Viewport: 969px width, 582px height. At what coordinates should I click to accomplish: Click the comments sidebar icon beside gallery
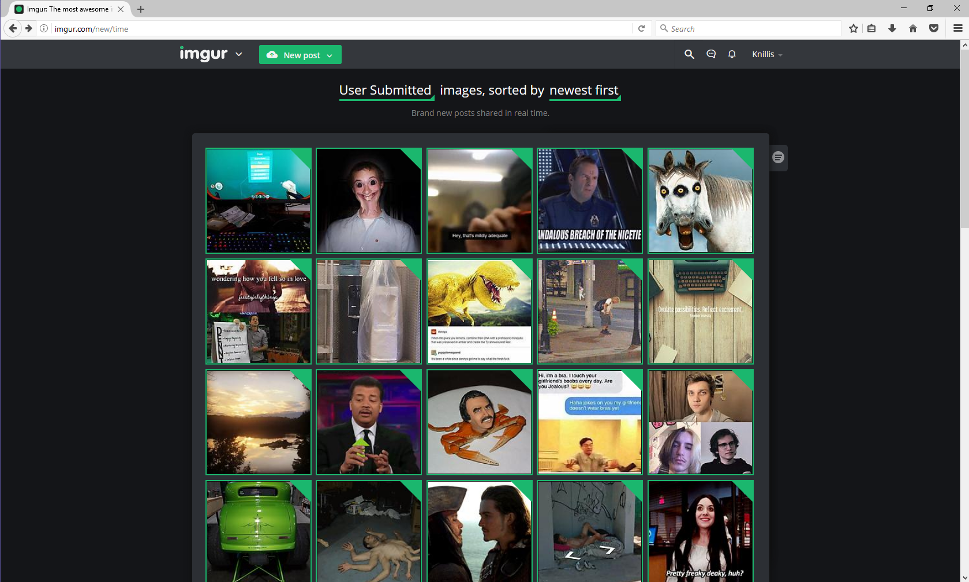779,157
